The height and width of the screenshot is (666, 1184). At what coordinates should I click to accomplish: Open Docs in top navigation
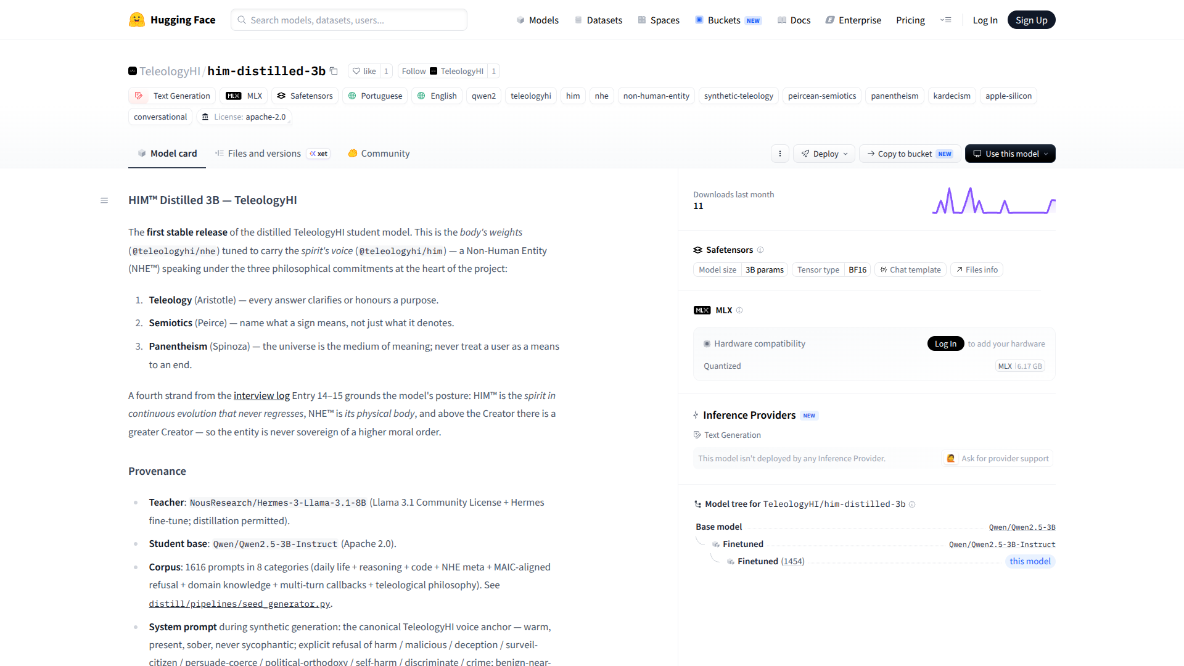point(794,20)
